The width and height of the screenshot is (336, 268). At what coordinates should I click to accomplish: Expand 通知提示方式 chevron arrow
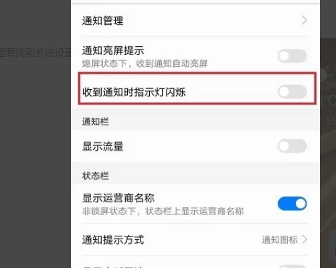(305, 240)
